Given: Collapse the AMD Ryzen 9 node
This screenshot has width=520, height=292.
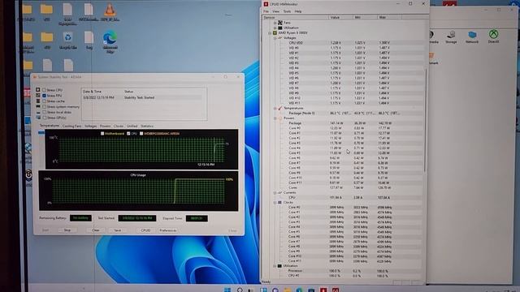Looking at the screenshot, I should click(270, 32).
